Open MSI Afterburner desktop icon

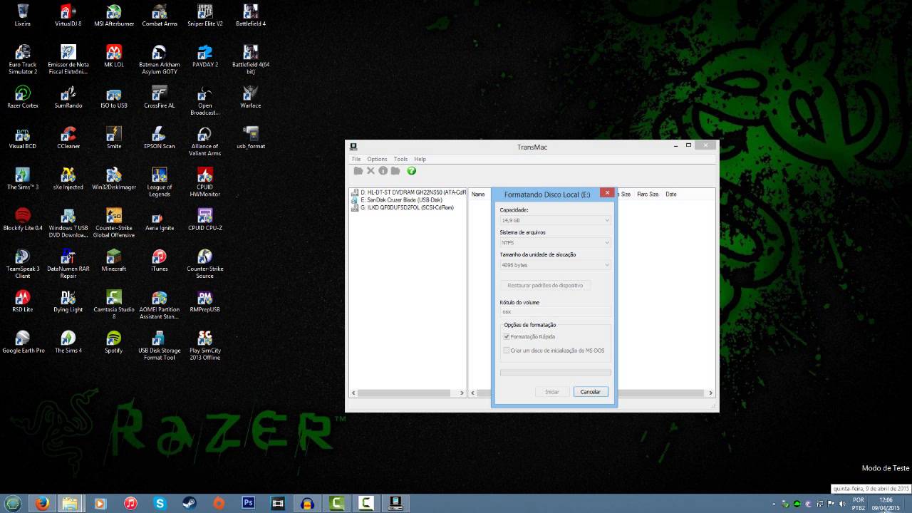tap(114, 15)
